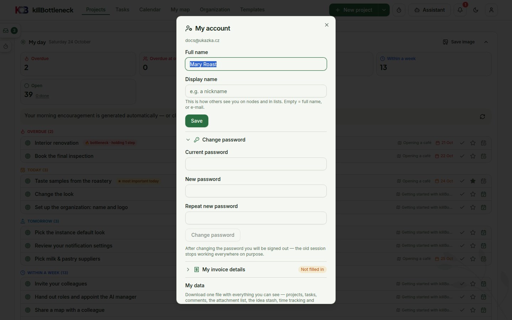
Task: Focus the Current password field
Action: (x=256, y=164)
